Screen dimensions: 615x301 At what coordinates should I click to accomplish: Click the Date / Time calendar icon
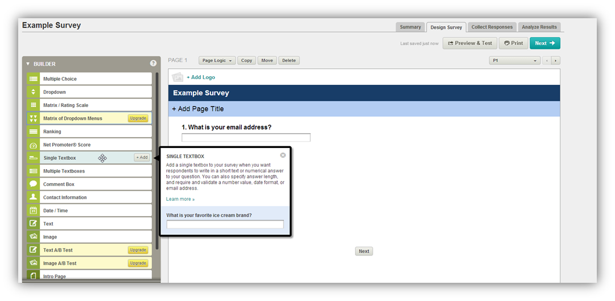(34, 211)
